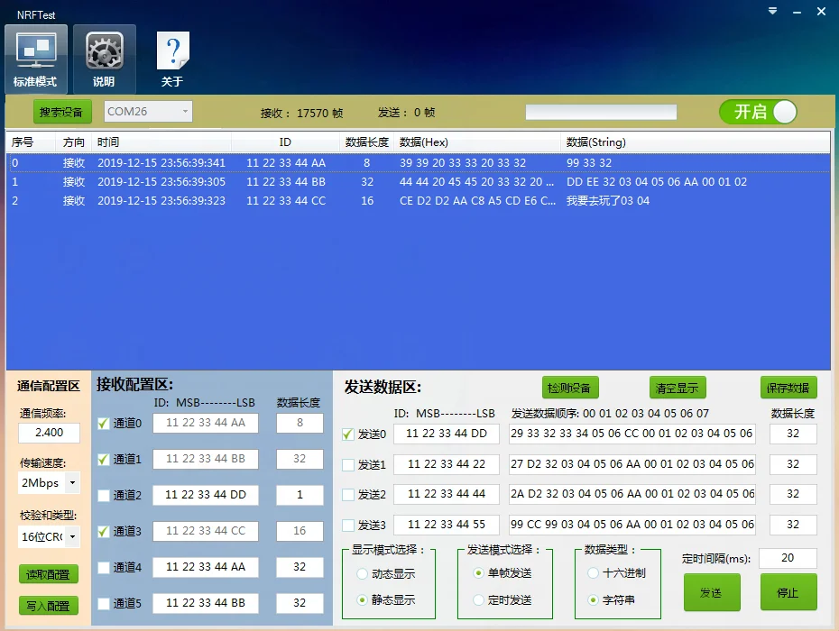Screen dimensions: 839x631
Task: Click the 数据(Hex) column header
Action: point(477,142)
